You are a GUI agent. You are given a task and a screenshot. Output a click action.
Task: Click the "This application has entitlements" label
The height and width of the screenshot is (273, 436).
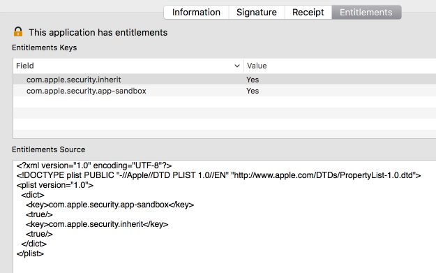pos(98,33)
